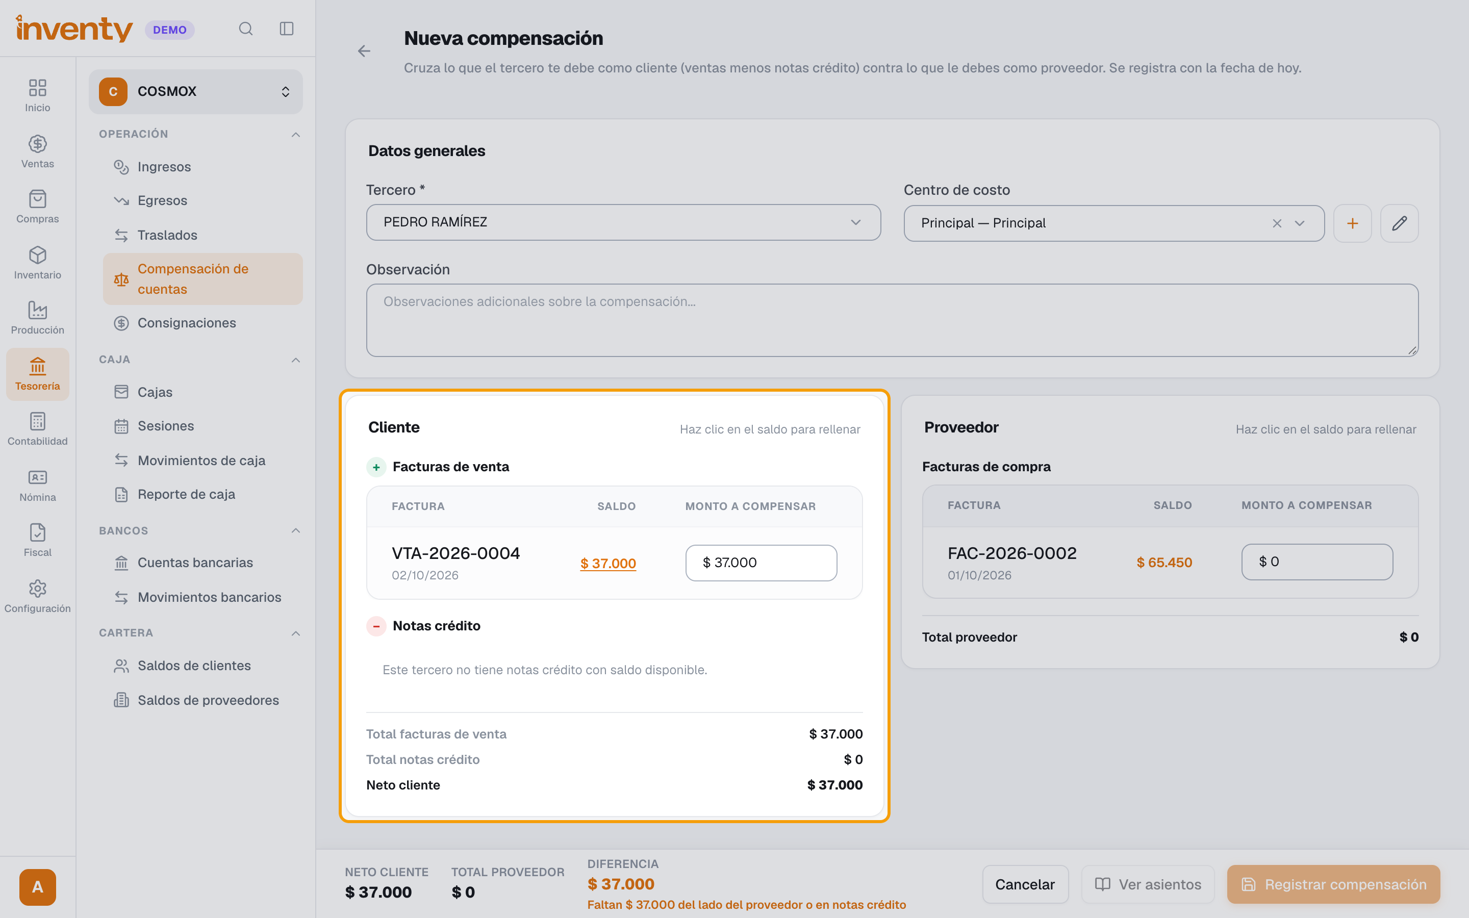Screen dimensions: 1469x918
Task: Click Registrar compensación
Action: [x=1334, y=885]
